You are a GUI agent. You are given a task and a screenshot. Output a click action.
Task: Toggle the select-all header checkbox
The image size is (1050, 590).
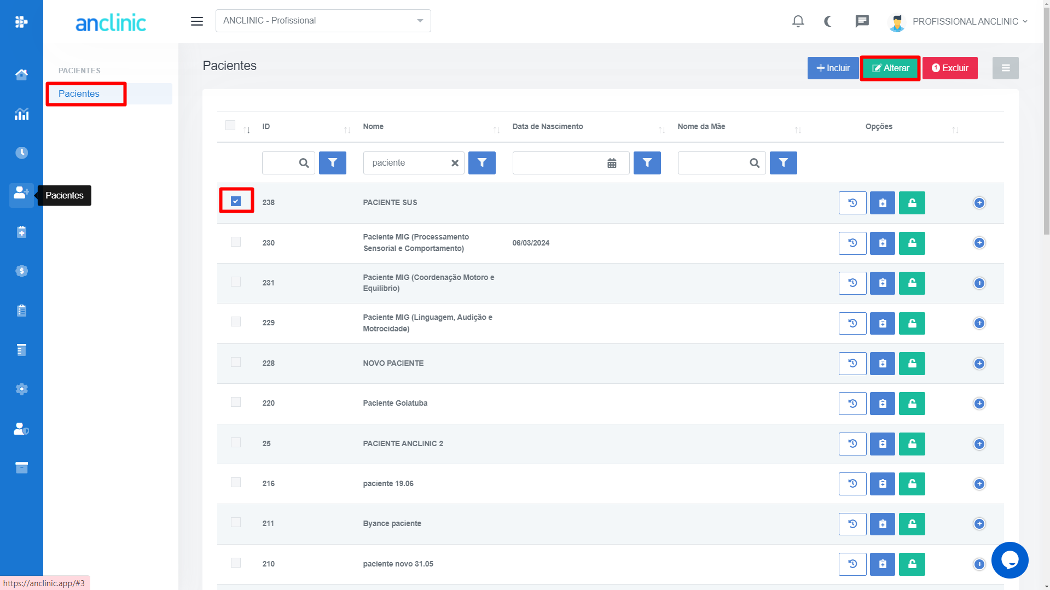(x=230, y=126)
